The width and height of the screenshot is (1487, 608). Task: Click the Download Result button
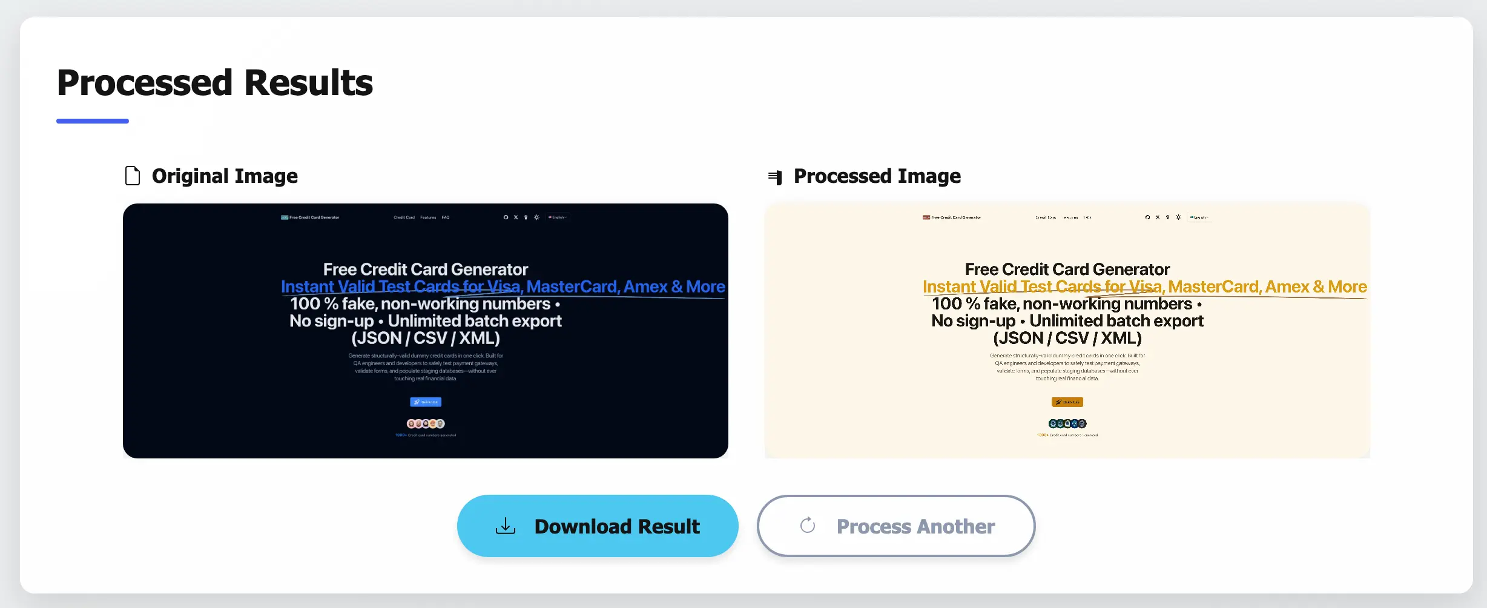pyautogui.click(x=598, y=526)
